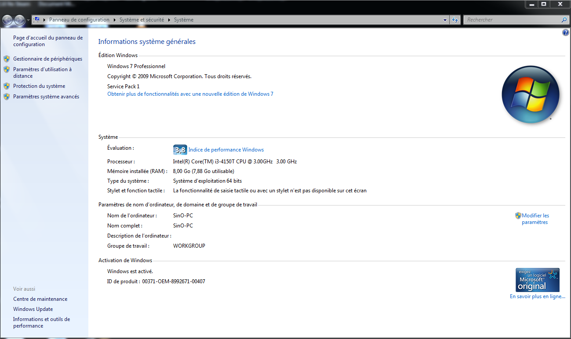This screenshot has height=339, width=571.
Task: Click the Modifier les paramètres link
Action: point(535,219)
